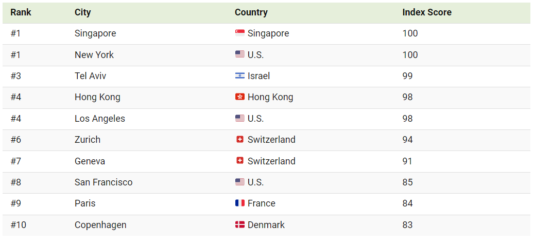Click the Index Score column header
Image resolution: width=534 pixels, height=245 pixels.
[x=426, y=12]
